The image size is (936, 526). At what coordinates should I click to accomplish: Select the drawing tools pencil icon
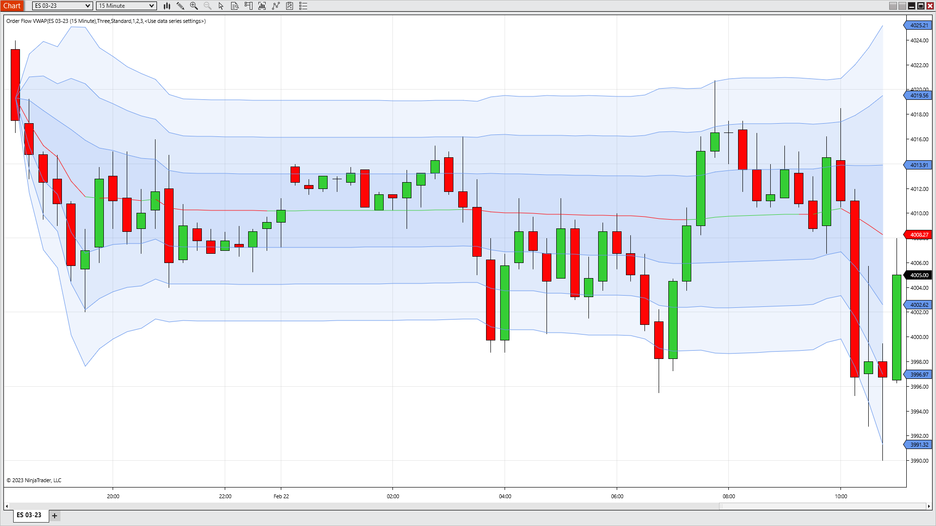180,6
